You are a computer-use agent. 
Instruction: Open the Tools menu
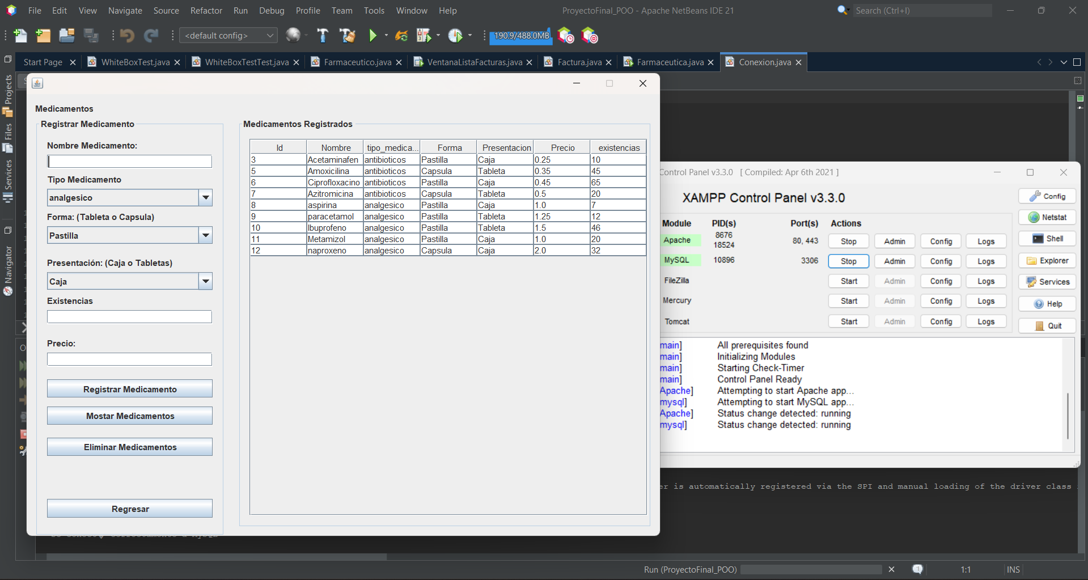pyautogui.click(x=374, y=10)
